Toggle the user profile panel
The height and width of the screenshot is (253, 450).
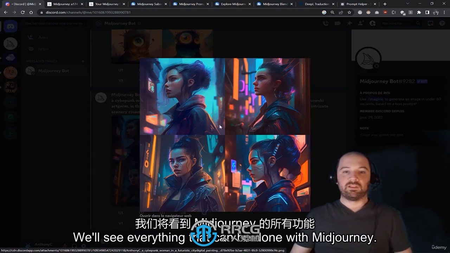372,23
